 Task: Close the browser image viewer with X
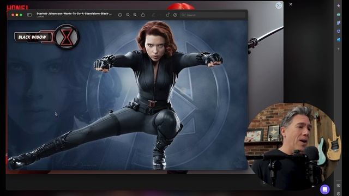(x=291, y=4)
